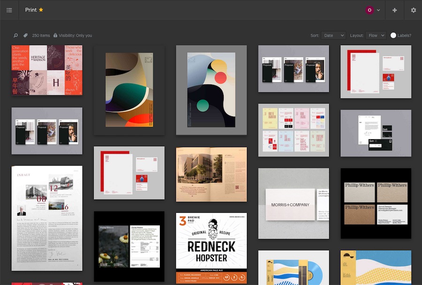
Task: Open the sidebar list menu icon
Action: point(9,10)
